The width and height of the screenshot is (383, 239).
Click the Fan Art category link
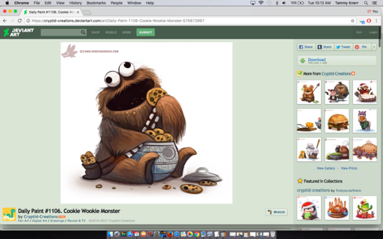point(23,221)
